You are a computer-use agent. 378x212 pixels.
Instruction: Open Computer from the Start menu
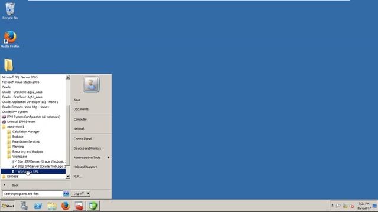pyautogui.click(x=80, y=119)
